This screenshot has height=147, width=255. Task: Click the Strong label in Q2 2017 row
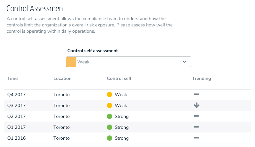pos(122,116)
